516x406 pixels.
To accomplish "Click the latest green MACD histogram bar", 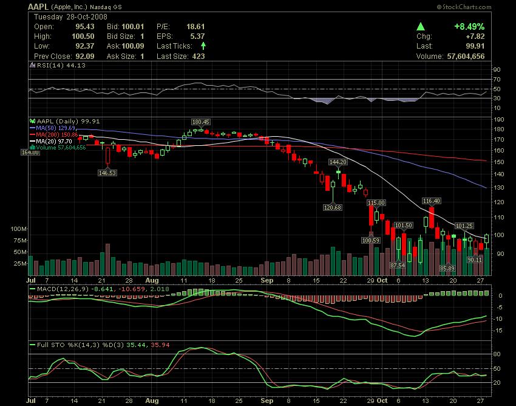I will [x=487, y=293].
